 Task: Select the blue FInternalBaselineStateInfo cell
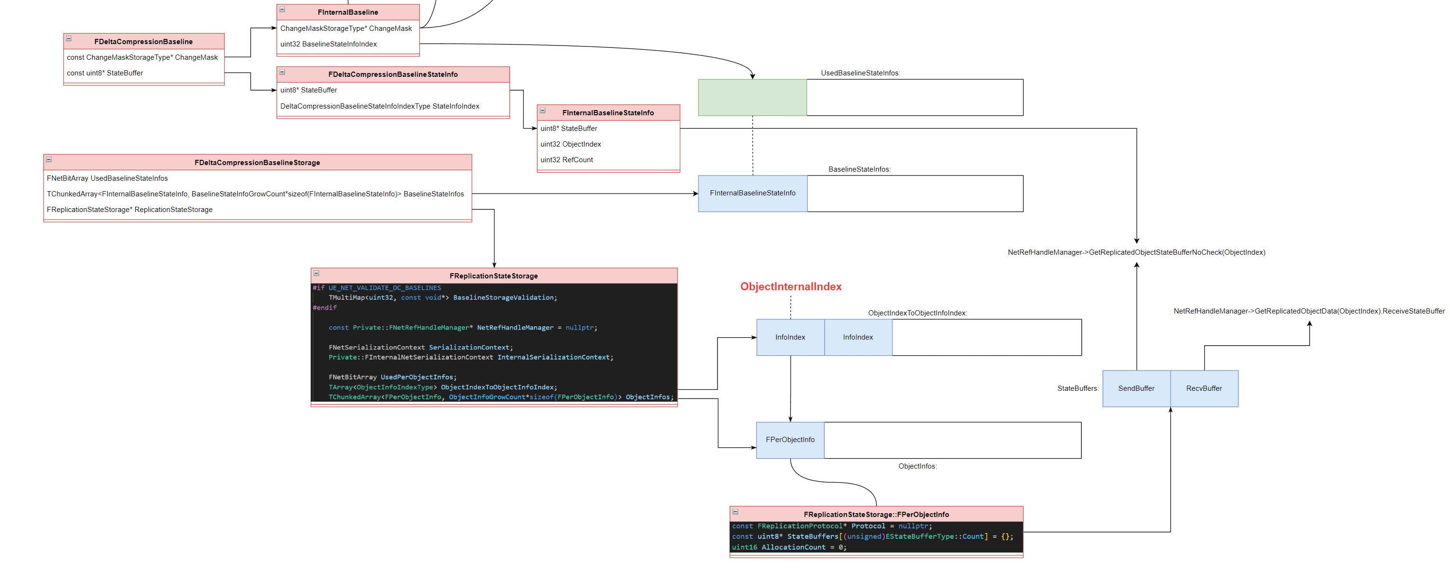(752, 194)
